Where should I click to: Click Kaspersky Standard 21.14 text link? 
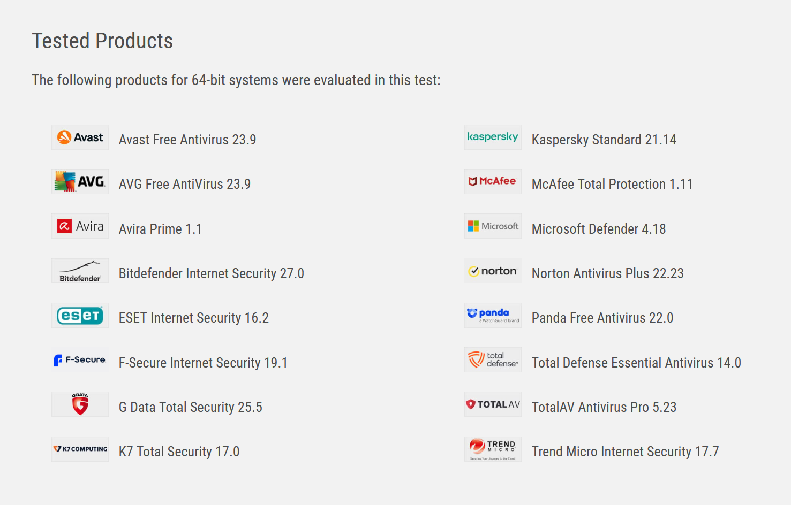click(604, 140)
